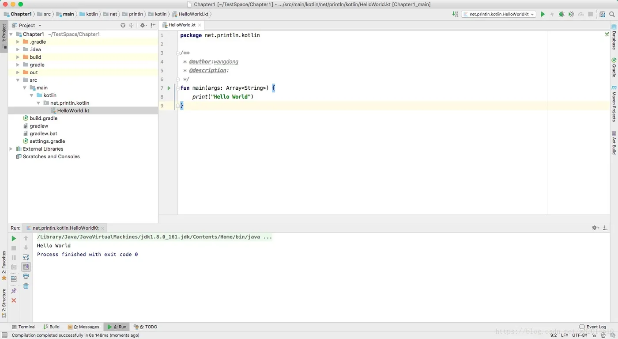Rerun program in the Run panel
Viewport: 618px width, 339px height.
14,238
